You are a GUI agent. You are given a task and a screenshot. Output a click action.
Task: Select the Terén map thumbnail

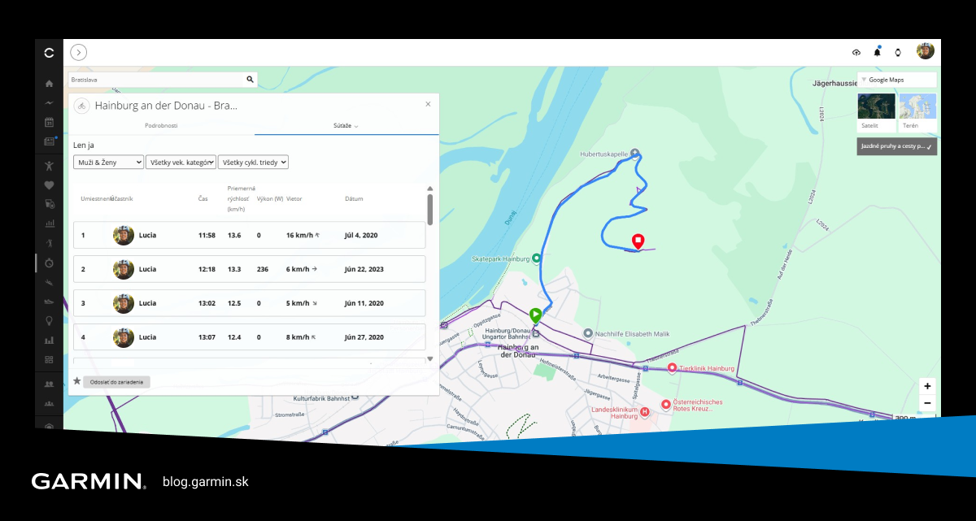point(917,111)
